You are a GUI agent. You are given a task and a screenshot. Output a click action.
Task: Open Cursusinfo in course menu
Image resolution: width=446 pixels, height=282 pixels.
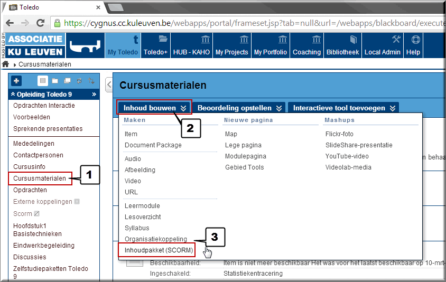point(29,167)
